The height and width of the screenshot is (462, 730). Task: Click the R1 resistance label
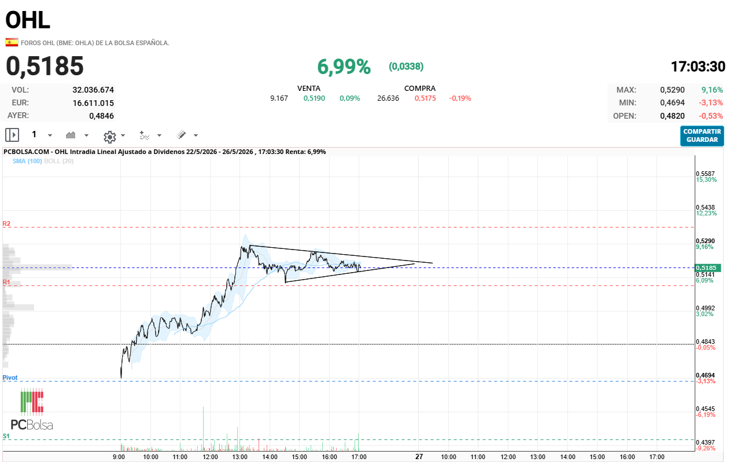(x=6, y=282)
